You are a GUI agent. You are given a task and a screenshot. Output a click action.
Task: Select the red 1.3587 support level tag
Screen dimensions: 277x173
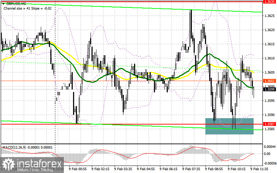click(270, 124)
